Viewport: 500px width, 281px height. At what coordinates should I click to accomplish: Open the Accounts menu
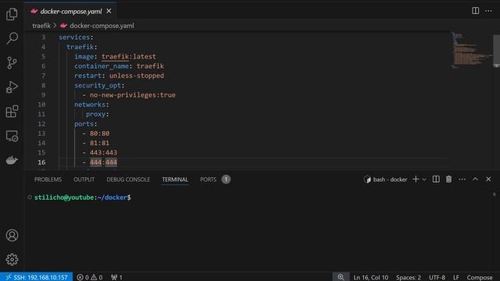coord(12,236)
